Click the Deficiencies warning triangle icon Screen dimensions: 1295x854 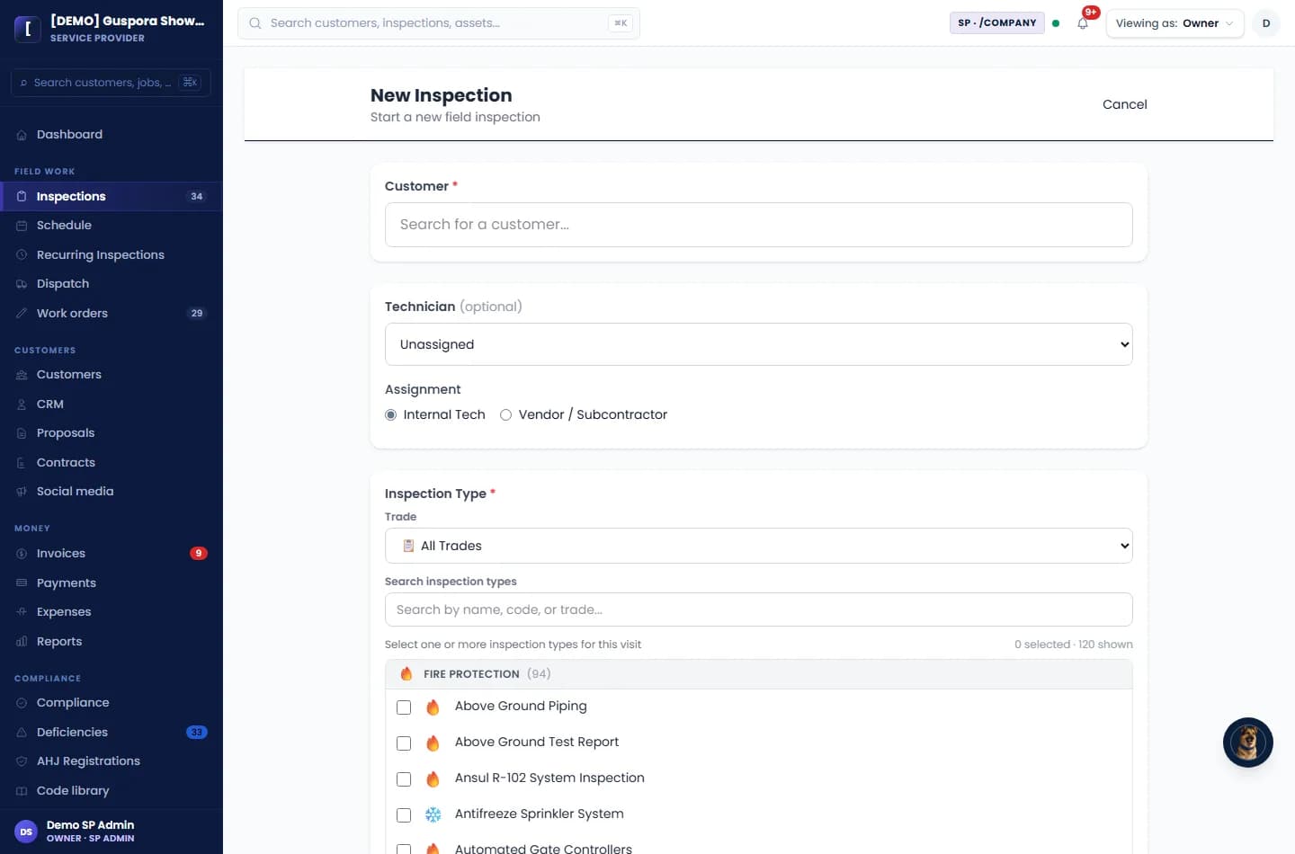22,733
